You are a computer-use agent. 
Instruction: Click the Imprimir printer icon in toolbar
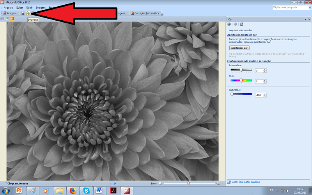[x=28, y=13]
